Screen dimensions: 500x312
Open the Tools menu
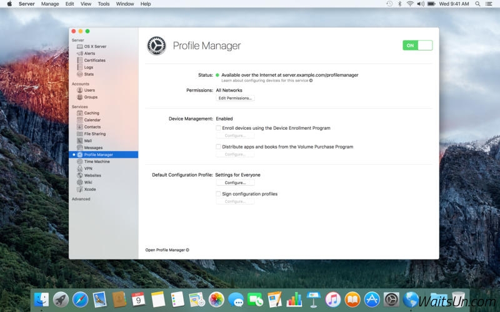[104, 4]
